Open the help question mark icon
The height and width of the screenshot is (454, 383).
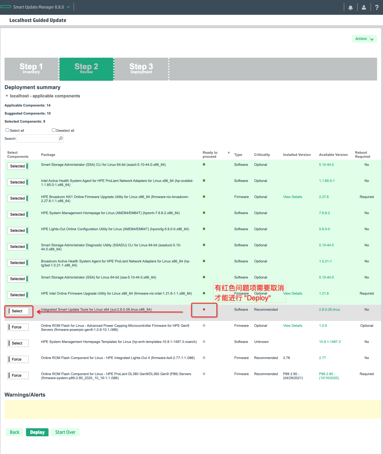(377, 8)
